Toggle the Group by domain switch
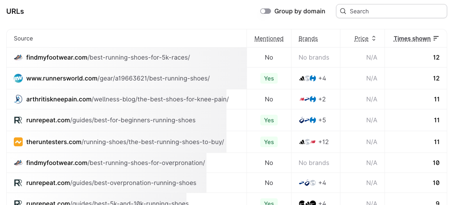The height and width of the screenshot is (205, 453). [266, 11]
